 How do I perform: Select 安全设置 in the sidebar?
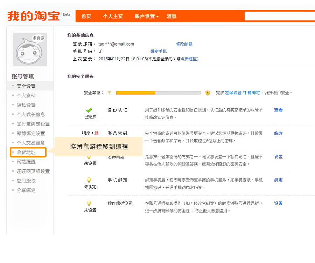[26, 86]
